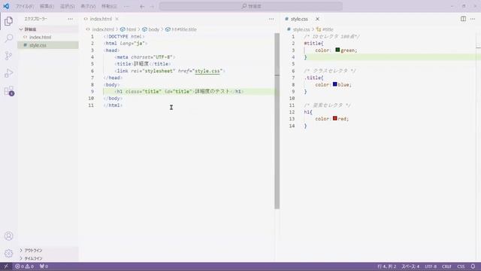
Task: Open more actions for index.html editor group
Action: (271, 19)
